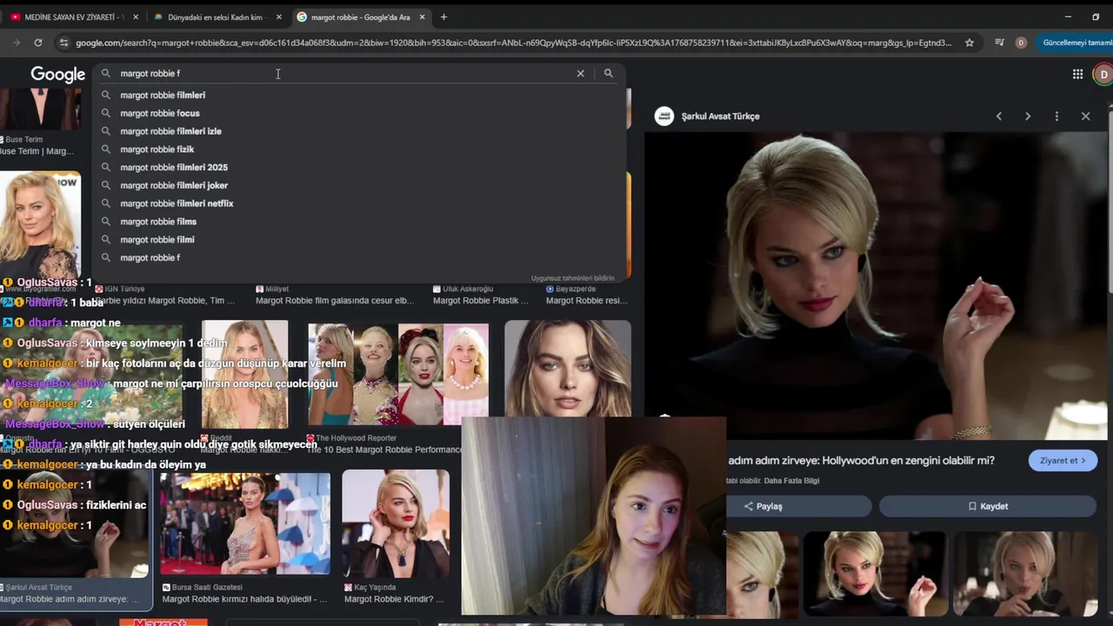Close the image preview panel

tap(1085, 117)
